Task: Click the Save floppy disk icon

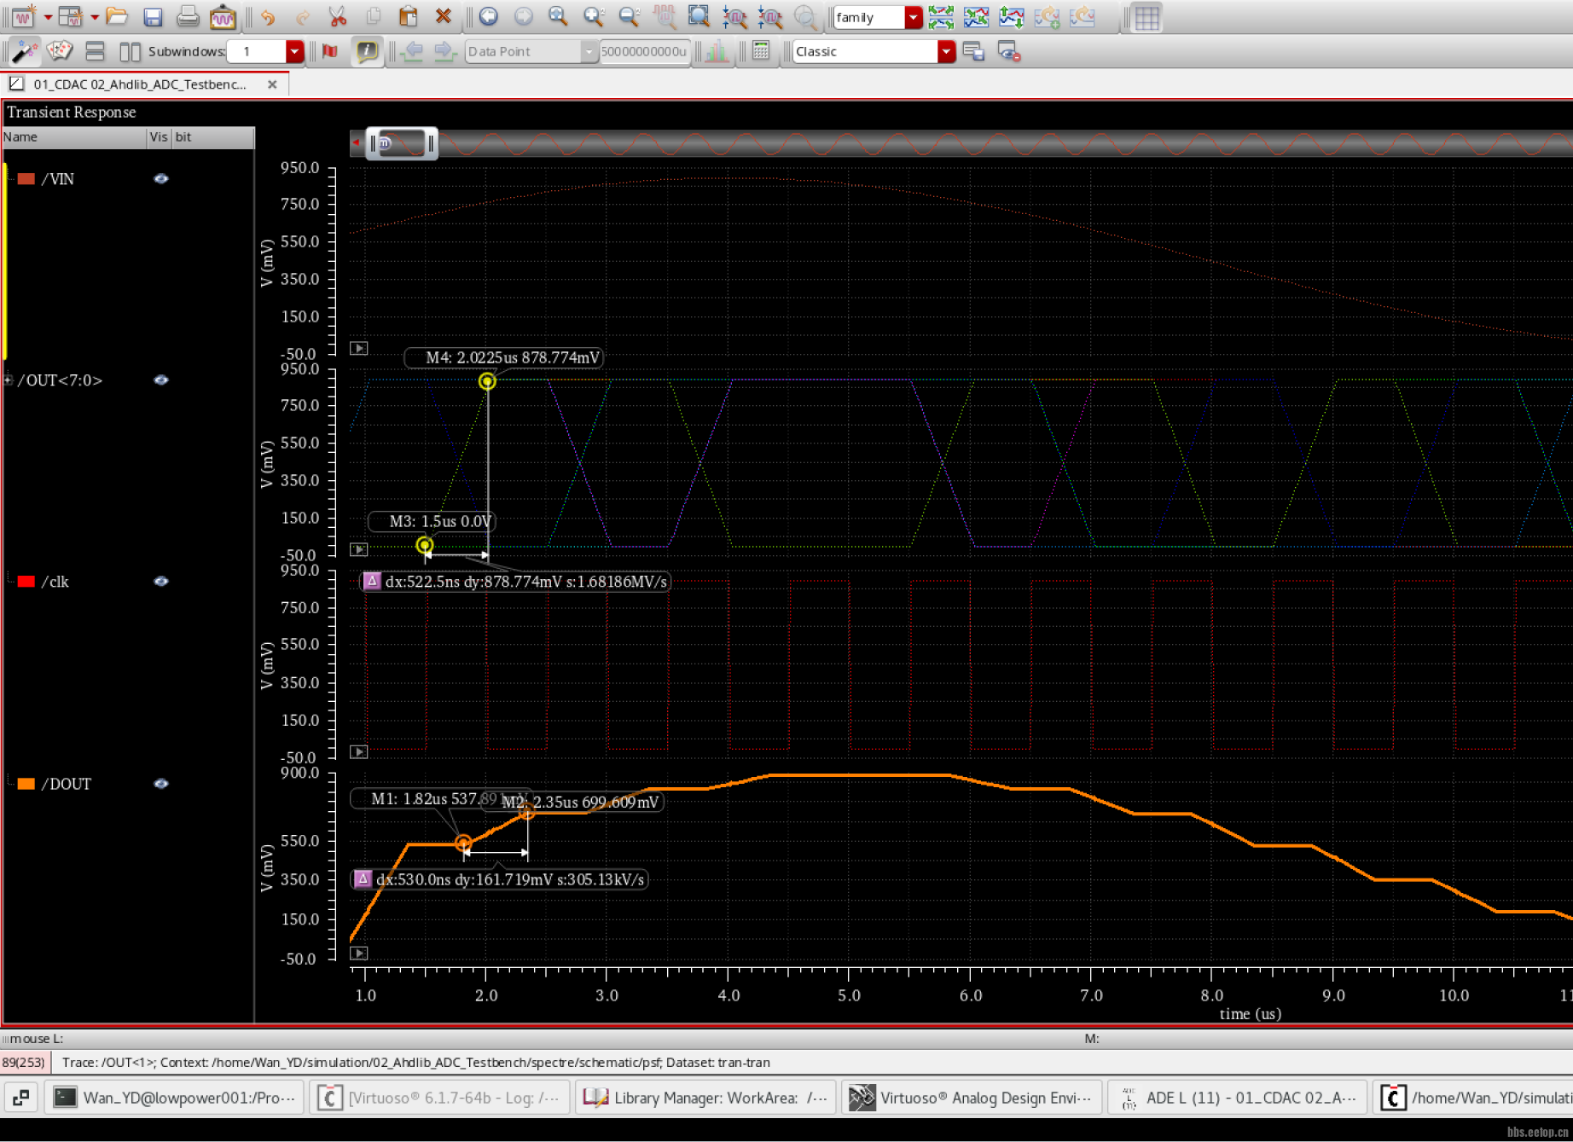Action: click(153, 16)
